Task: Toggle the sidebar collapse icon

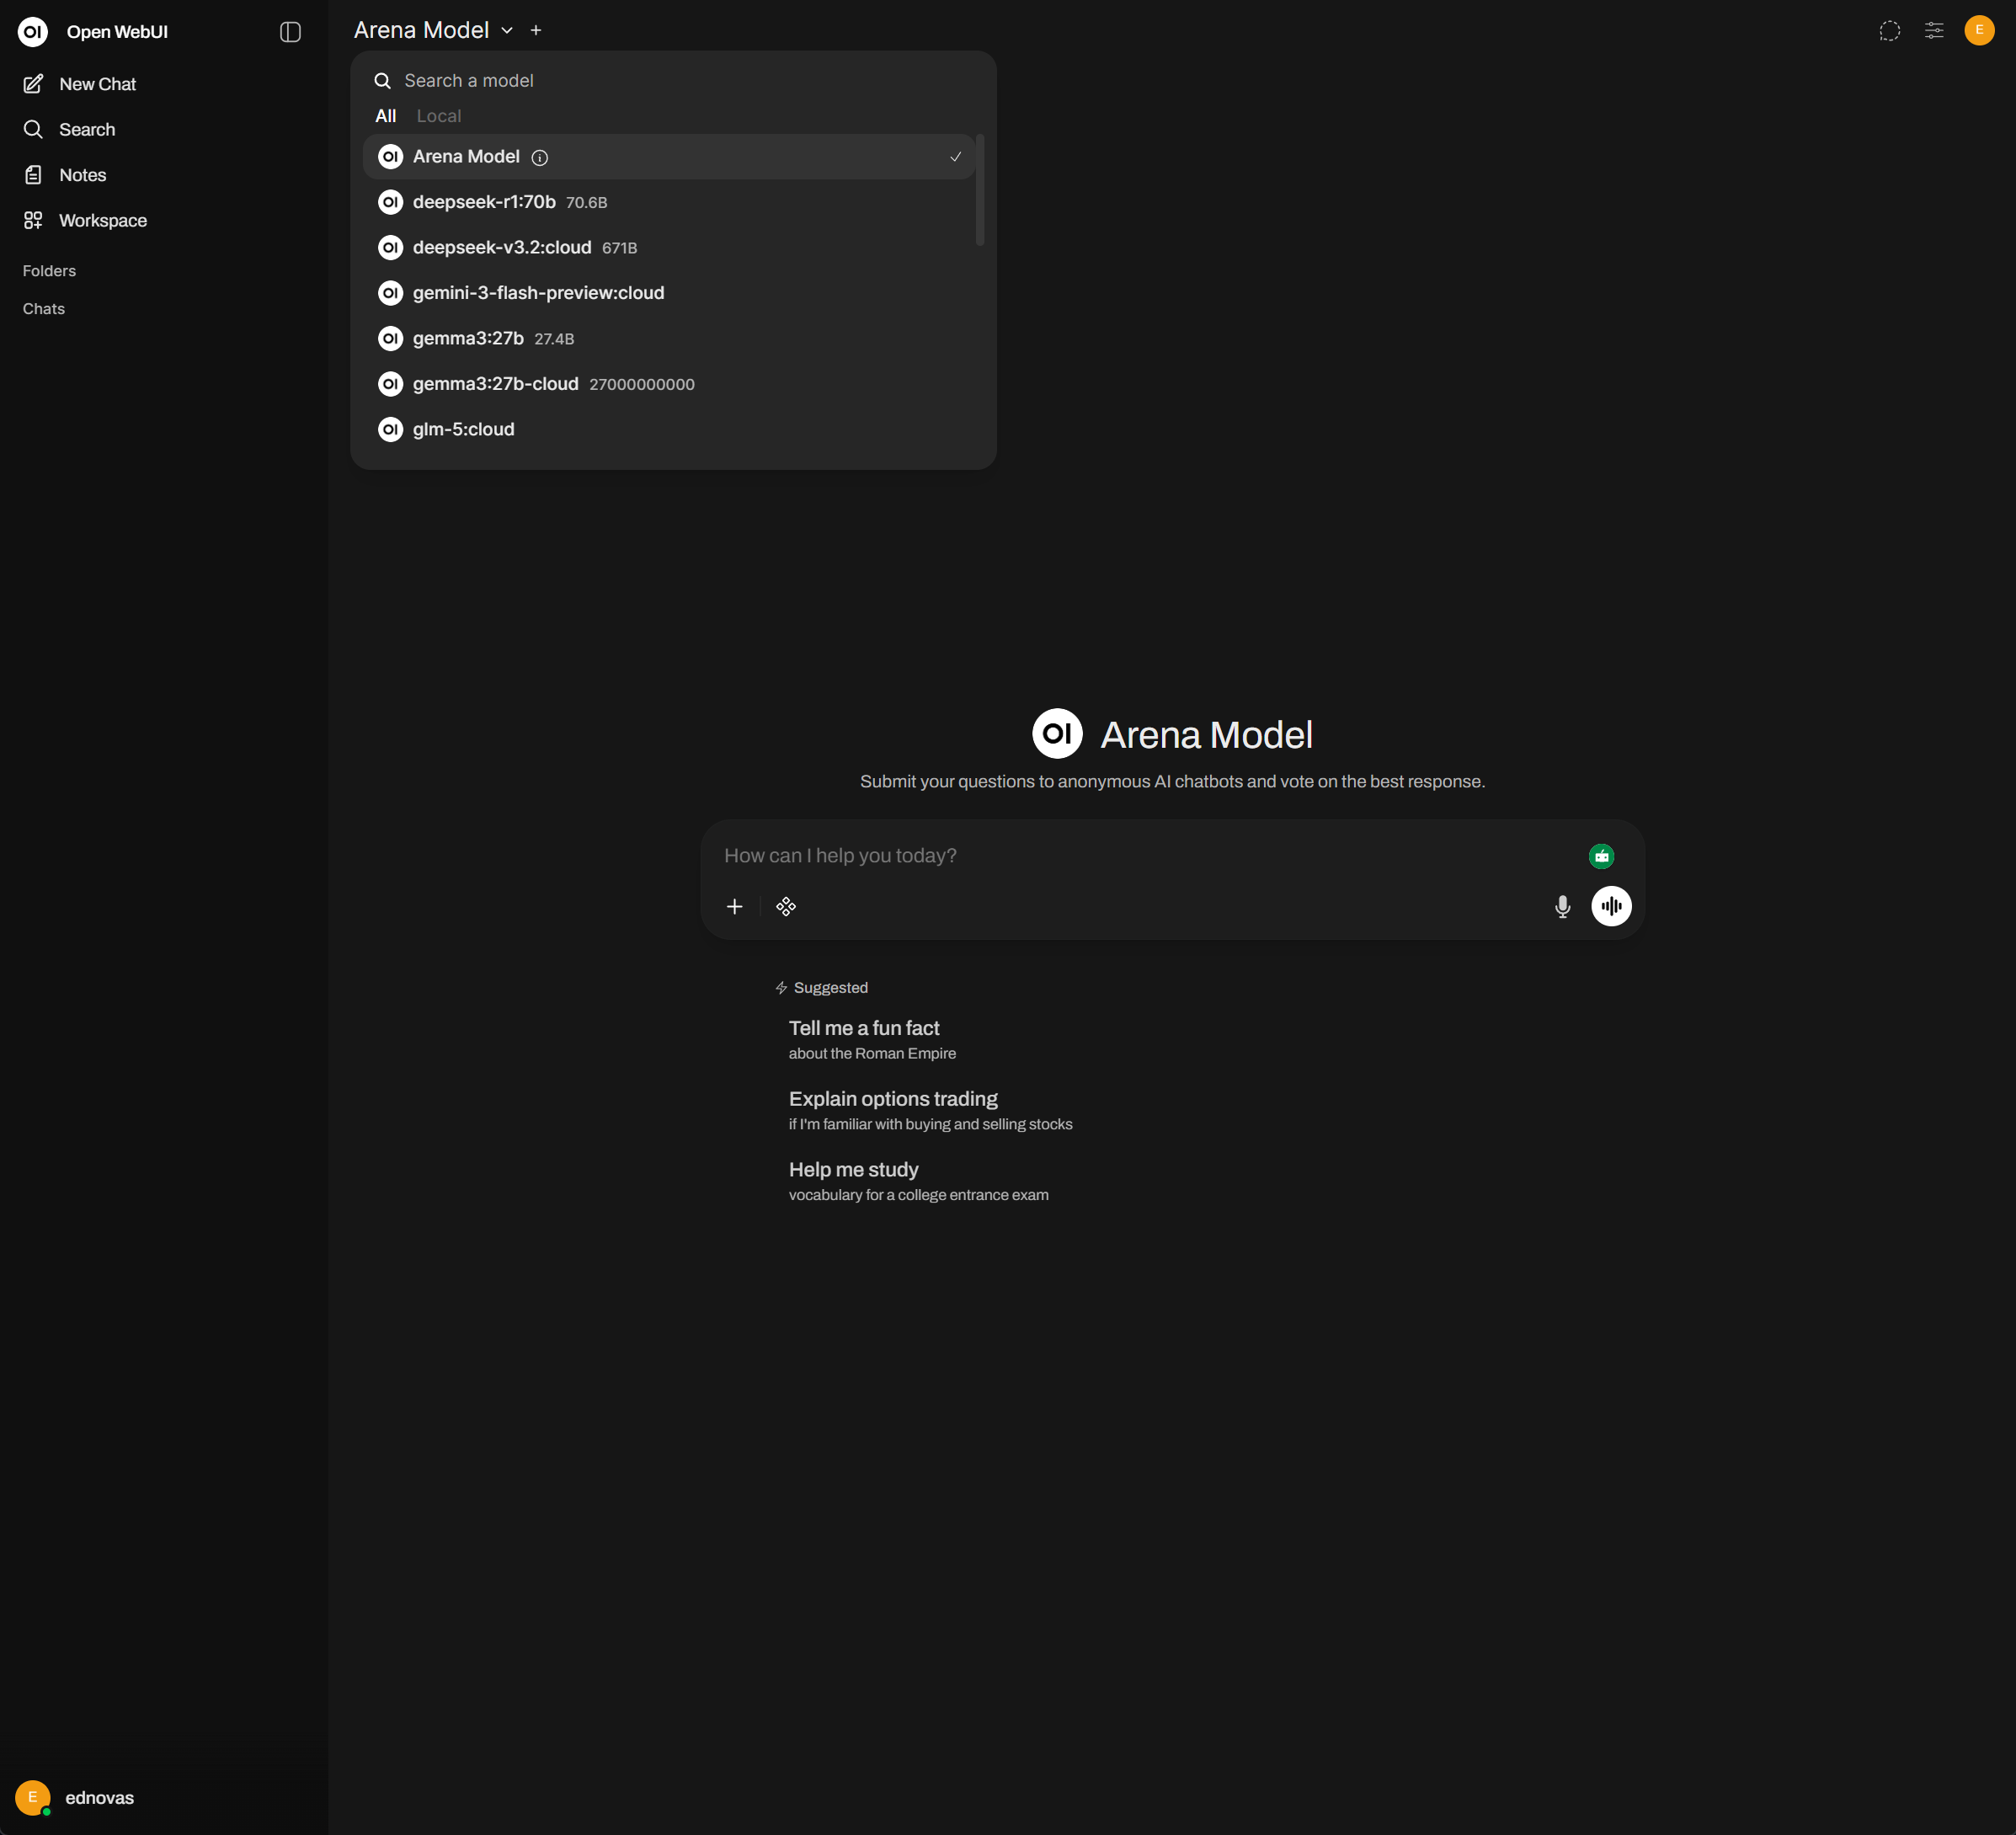Action: tap(290, 32)
